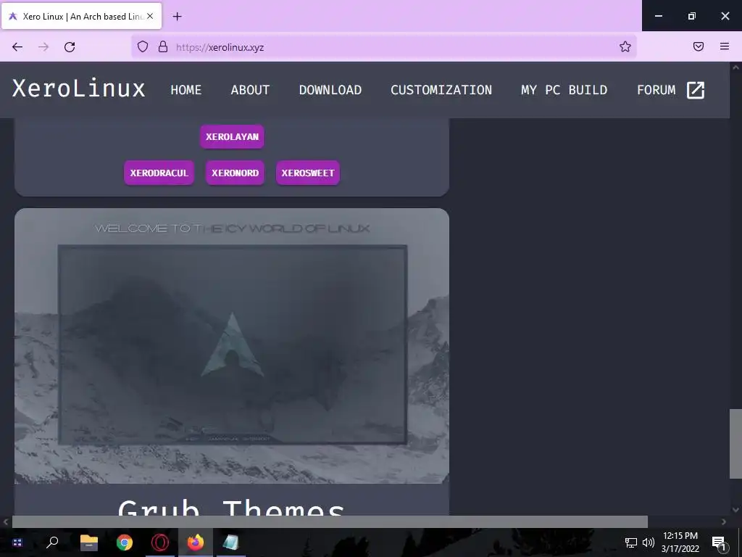Open the Grub theme preview image
The image size is (742, 557).
232,346
